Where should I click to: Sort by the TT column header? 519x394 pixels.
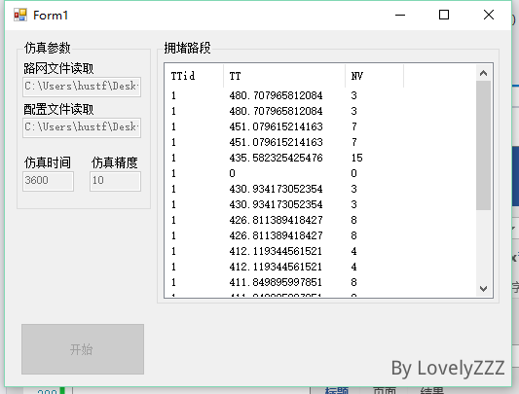pos(284,76)
